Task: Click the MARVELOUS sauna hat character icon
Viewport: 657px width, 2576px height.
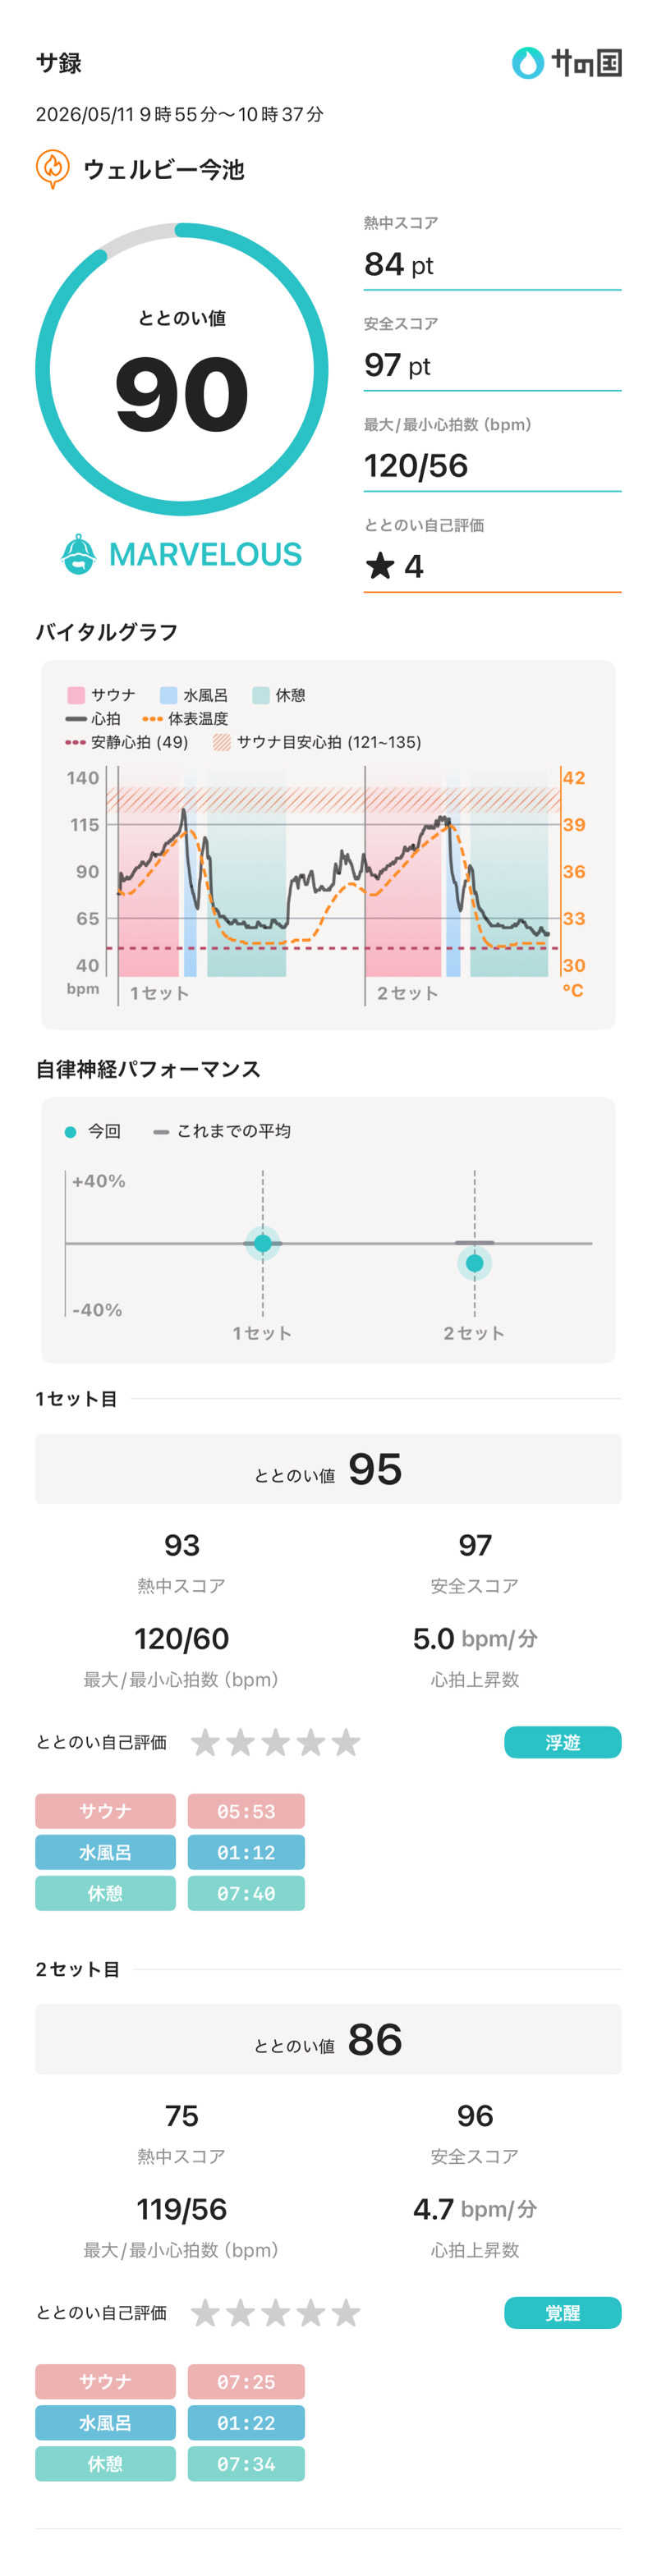Action: pyautogui.click(x=78, y=554)
